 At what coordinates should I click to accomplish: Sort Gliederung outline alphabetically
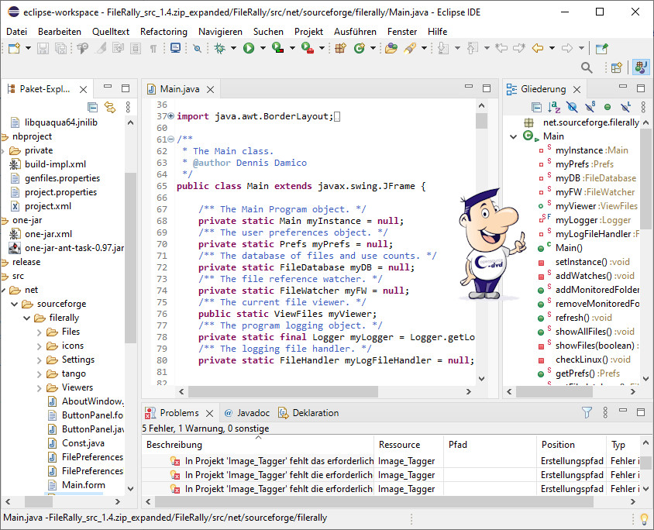[x=554, y=107]
